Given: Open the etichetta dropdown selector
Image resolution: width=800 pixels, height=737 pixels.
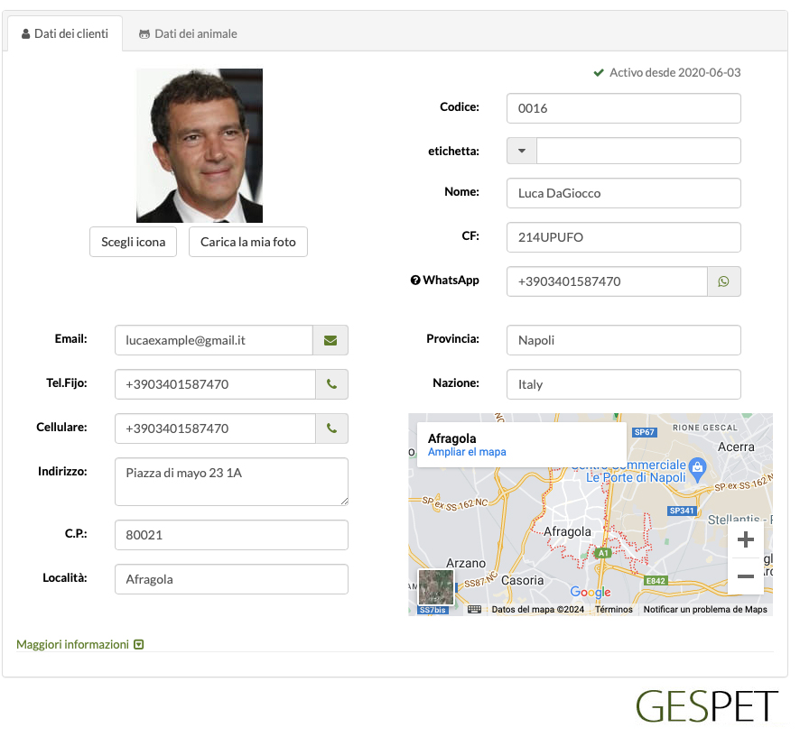Looking at the screenshot, I should coord(521,151).
